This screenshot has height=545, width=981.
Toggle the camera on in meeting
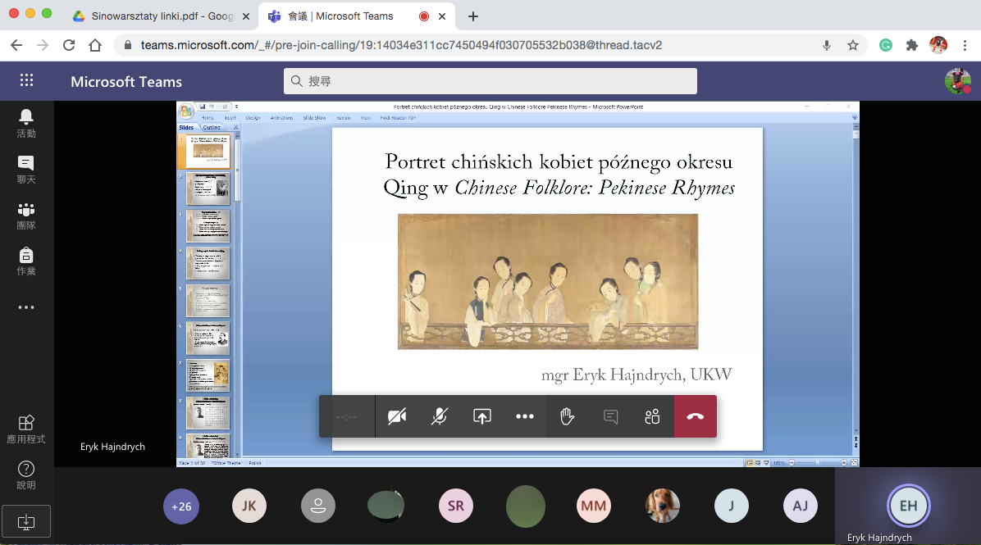click(x=397, y=416)
